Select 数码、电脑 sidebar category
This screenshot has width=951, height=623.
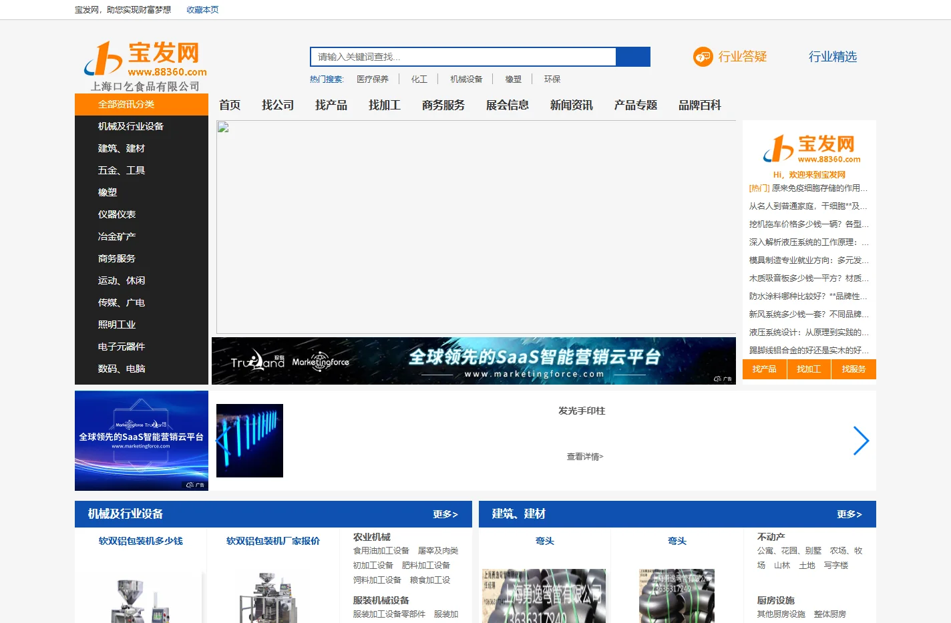(122, 369)
